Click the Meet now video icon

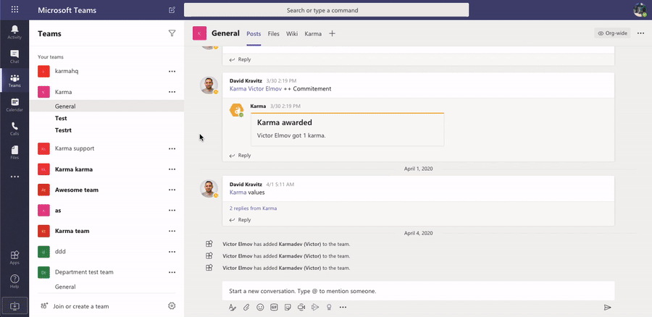[x=301, y=308]
